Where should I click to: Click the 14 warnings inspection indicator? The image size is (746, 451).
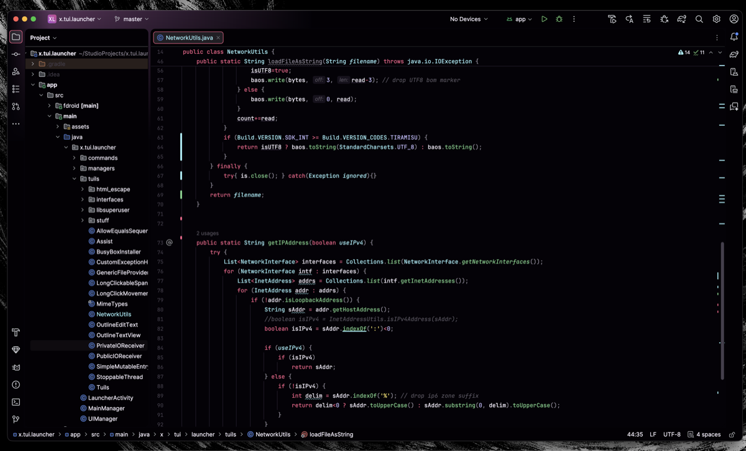[684, 53]
